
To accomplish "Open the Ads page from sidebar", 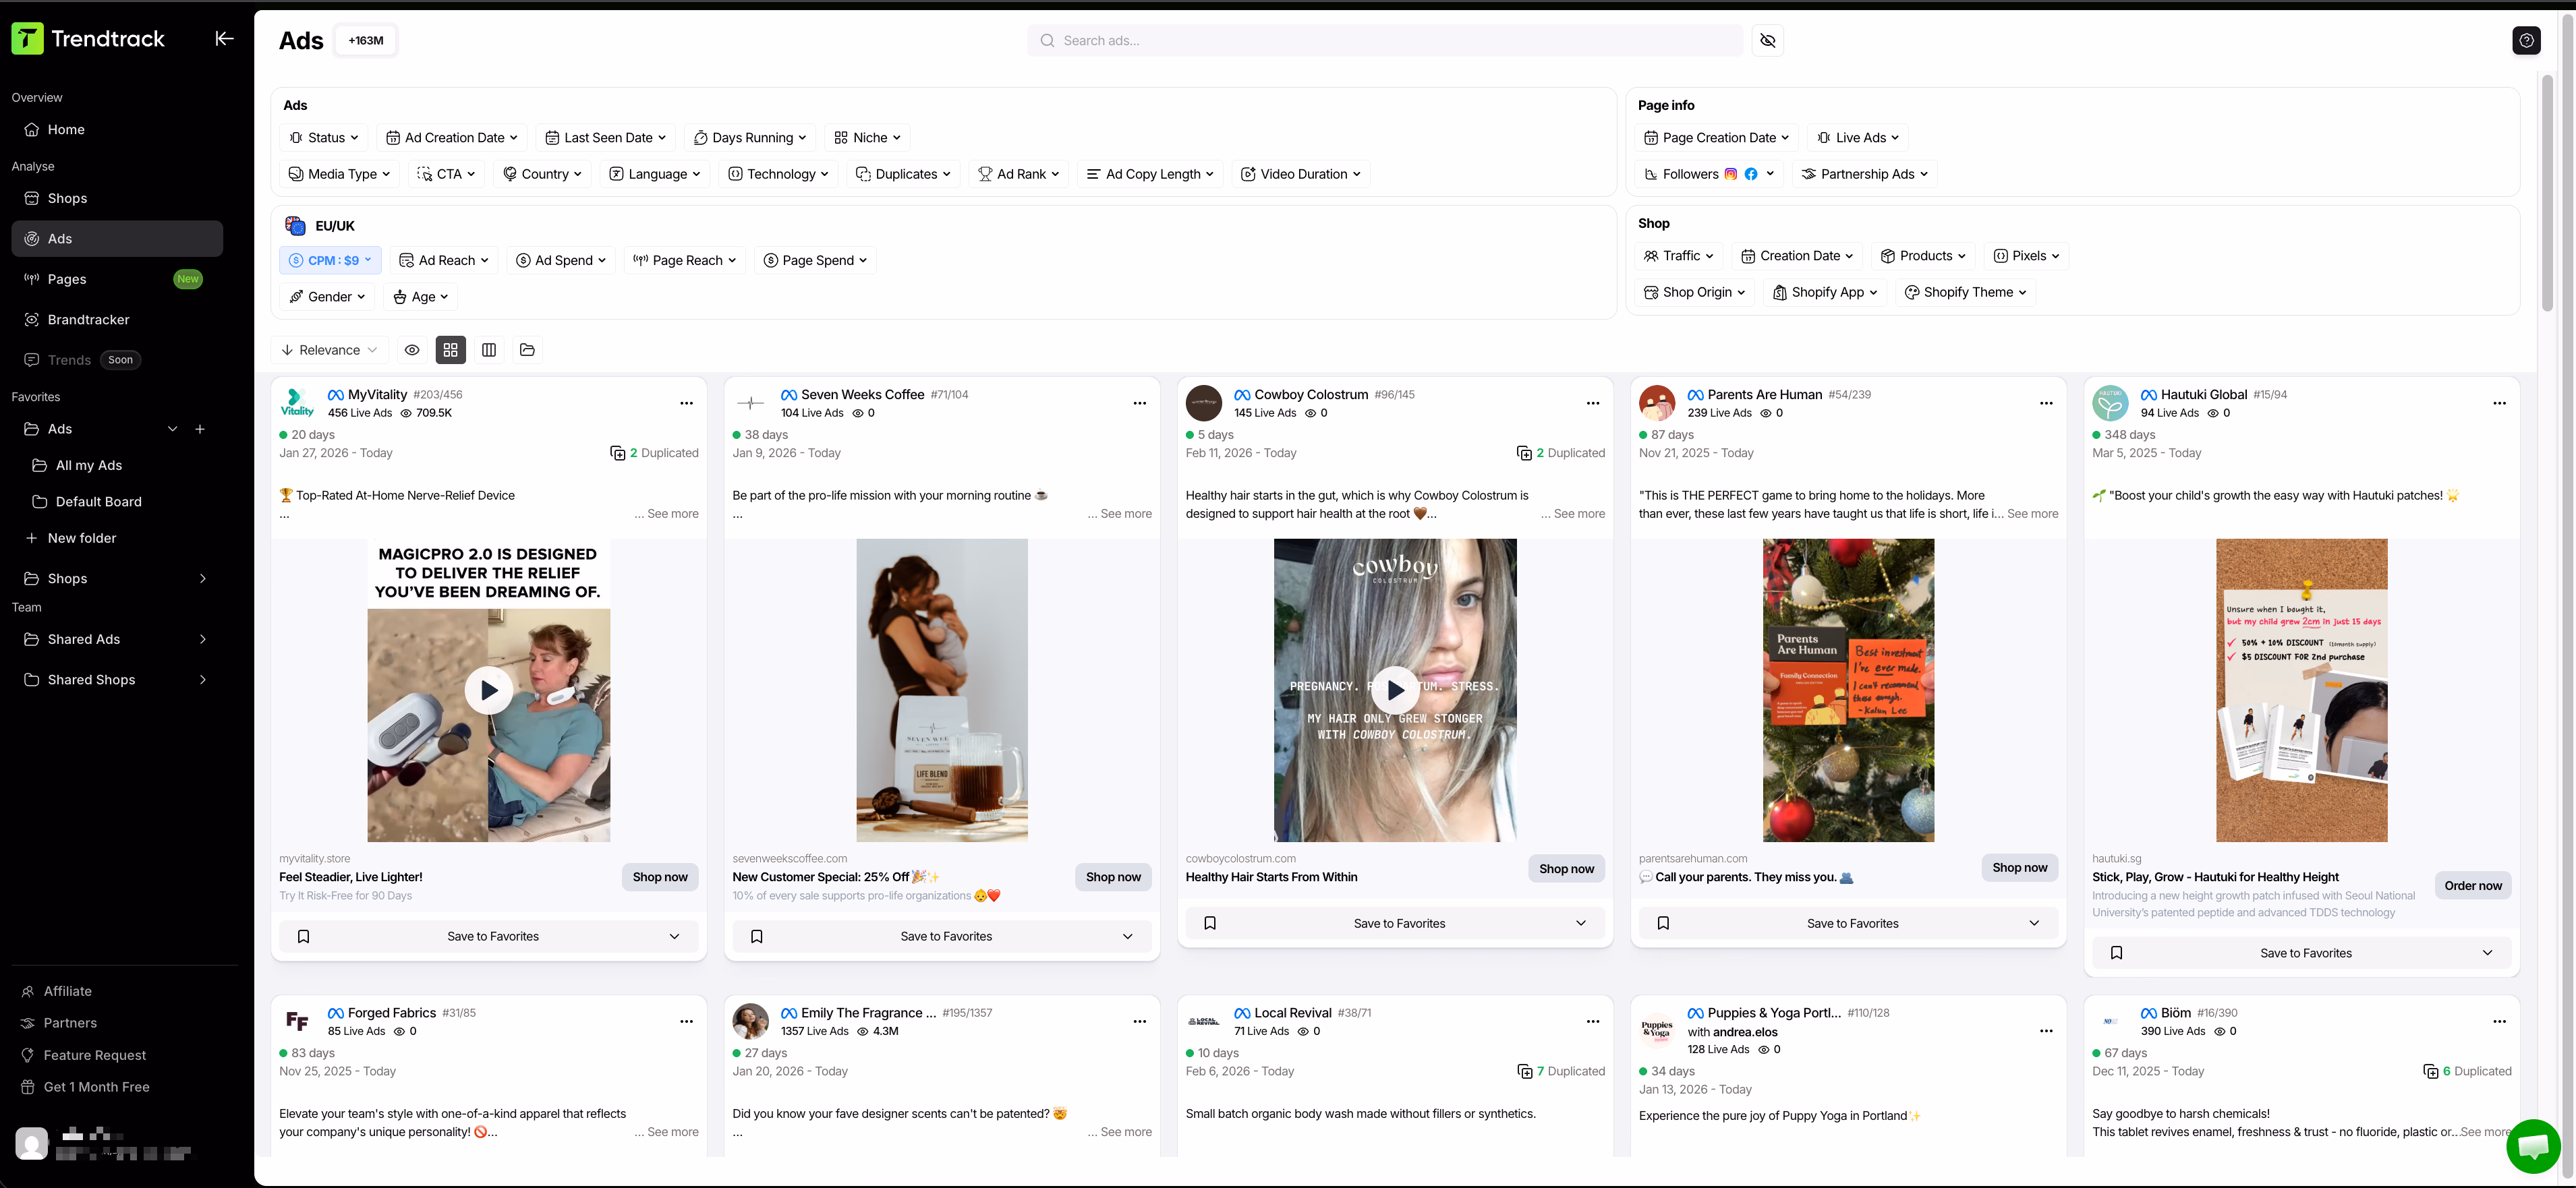I will coord(59,238).
